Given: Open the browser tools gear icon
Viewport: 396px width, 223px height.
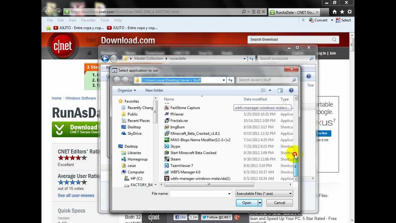Looking at the screenshot, I should 349,12.
